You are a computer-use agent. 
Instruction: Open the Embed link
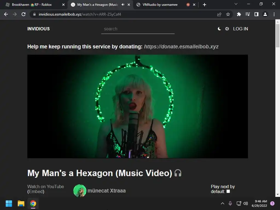[36, 192]
